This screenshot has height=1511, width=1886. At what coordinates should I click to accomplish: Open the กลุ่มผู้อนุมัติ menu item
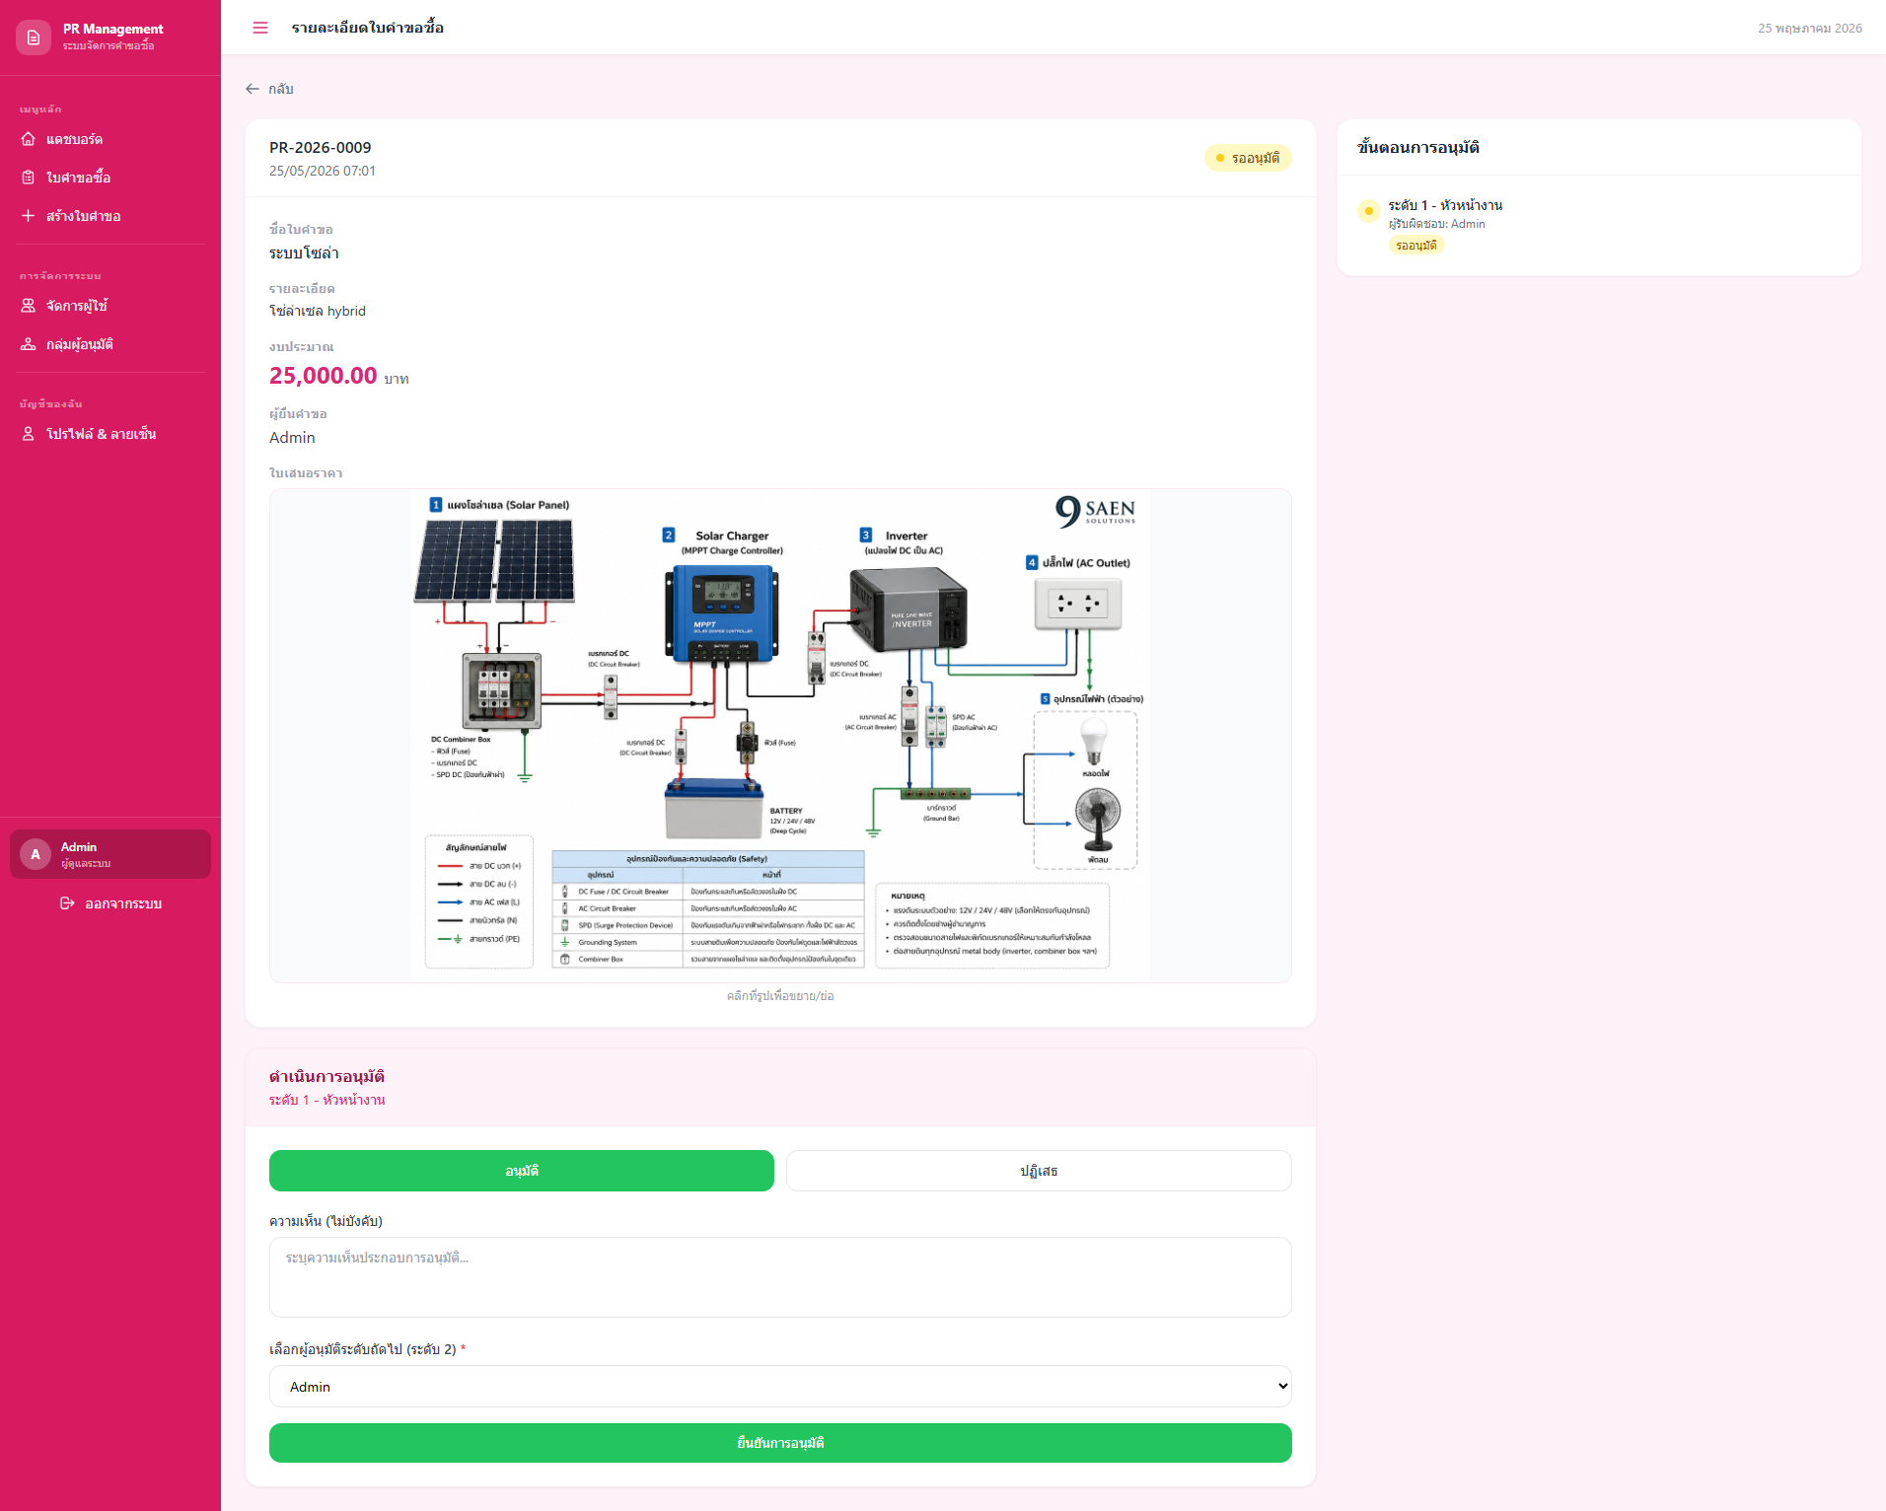[x=110, y=344]
